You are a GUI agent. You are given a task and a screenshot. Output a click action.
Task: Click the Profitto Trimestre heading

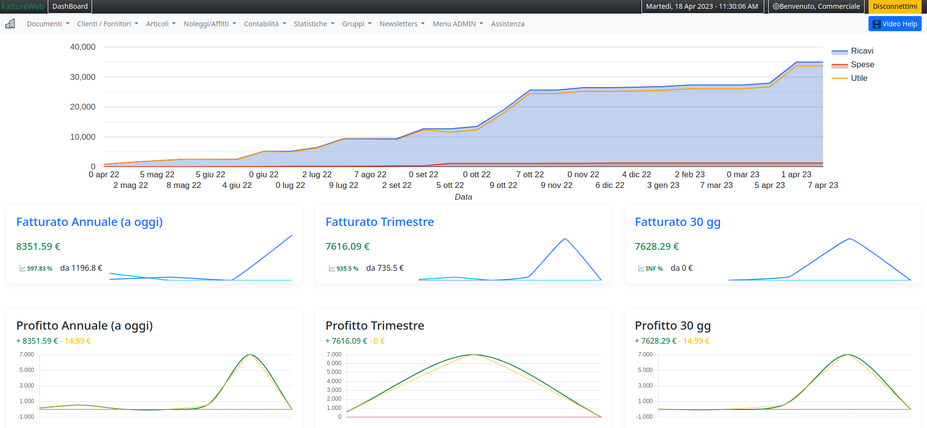tap(375, 326)
